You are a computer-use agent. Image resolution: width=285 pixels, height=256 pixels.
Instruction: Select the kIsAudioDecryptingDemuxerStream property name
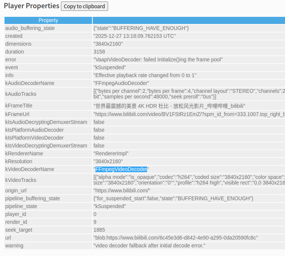tap(46, 122)
